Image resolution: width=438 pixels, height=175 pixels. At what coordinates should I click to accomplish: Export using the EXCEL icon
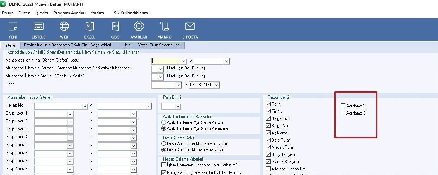tap(90, 27)
